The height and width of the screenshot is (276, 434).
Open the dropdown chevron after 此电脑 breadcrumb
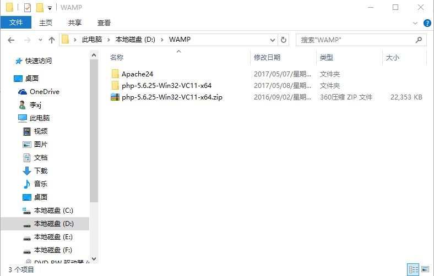coord(109,40)
